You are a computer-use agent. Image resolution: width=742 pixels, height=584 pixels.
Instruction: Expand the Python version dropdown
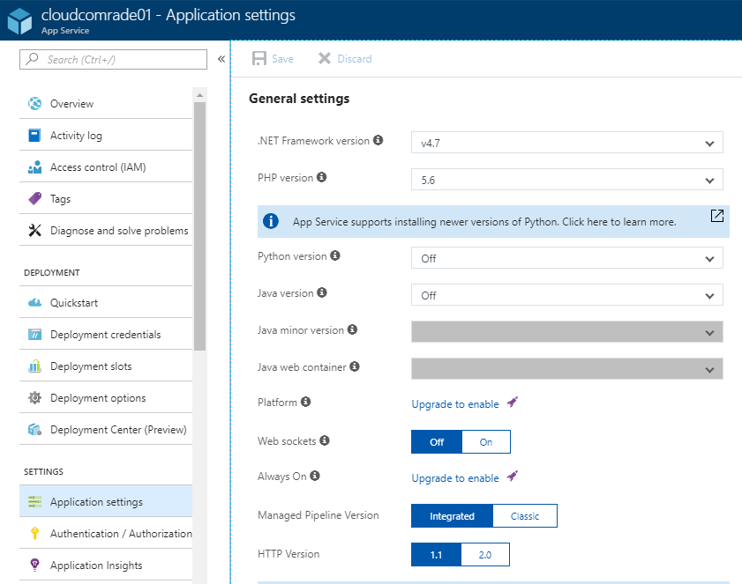coord(567,258)
